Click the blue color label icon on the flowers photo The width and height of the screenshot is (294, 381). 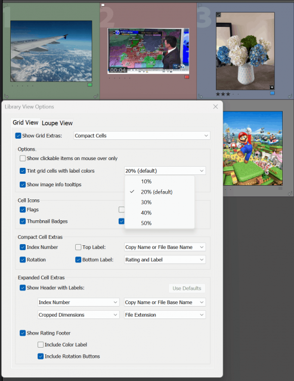coord(273,93)
